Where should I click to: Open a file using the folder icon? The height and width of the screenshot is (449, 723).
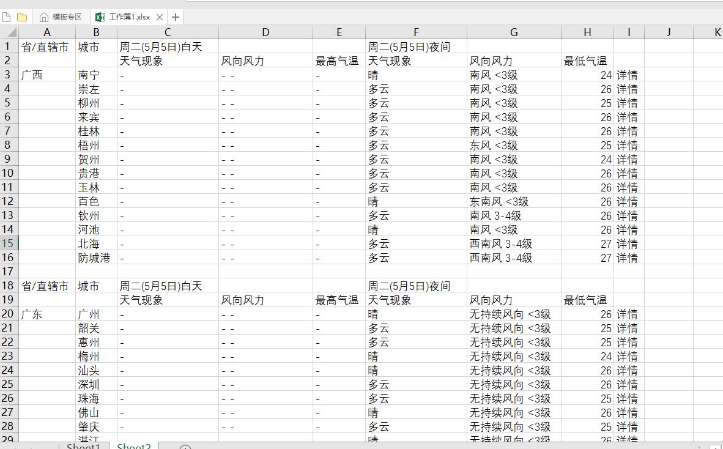point(22,18)
